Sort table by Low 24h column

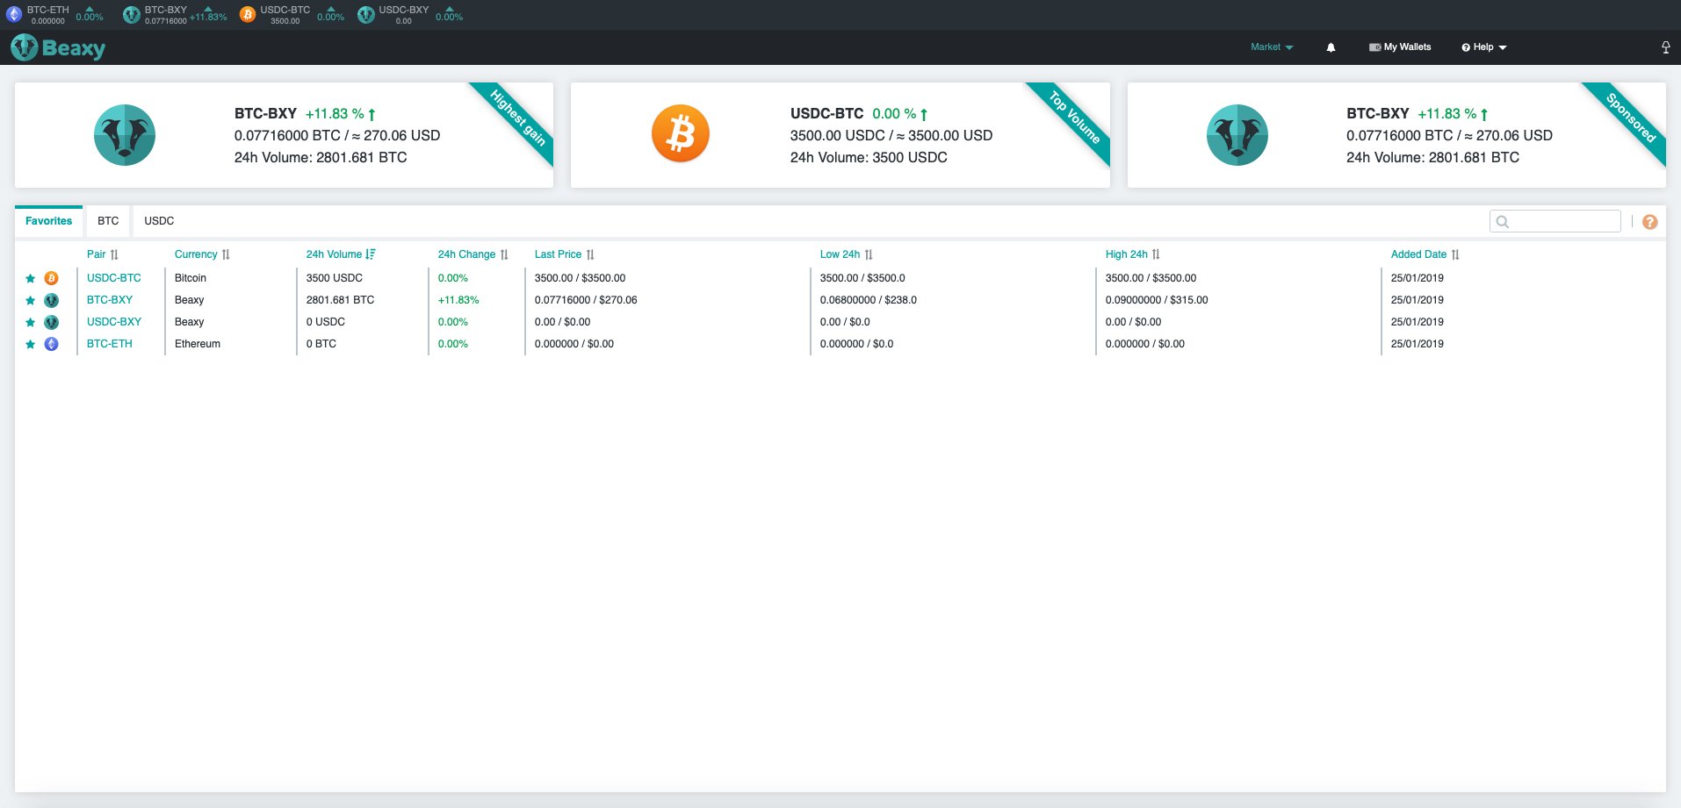847,254
